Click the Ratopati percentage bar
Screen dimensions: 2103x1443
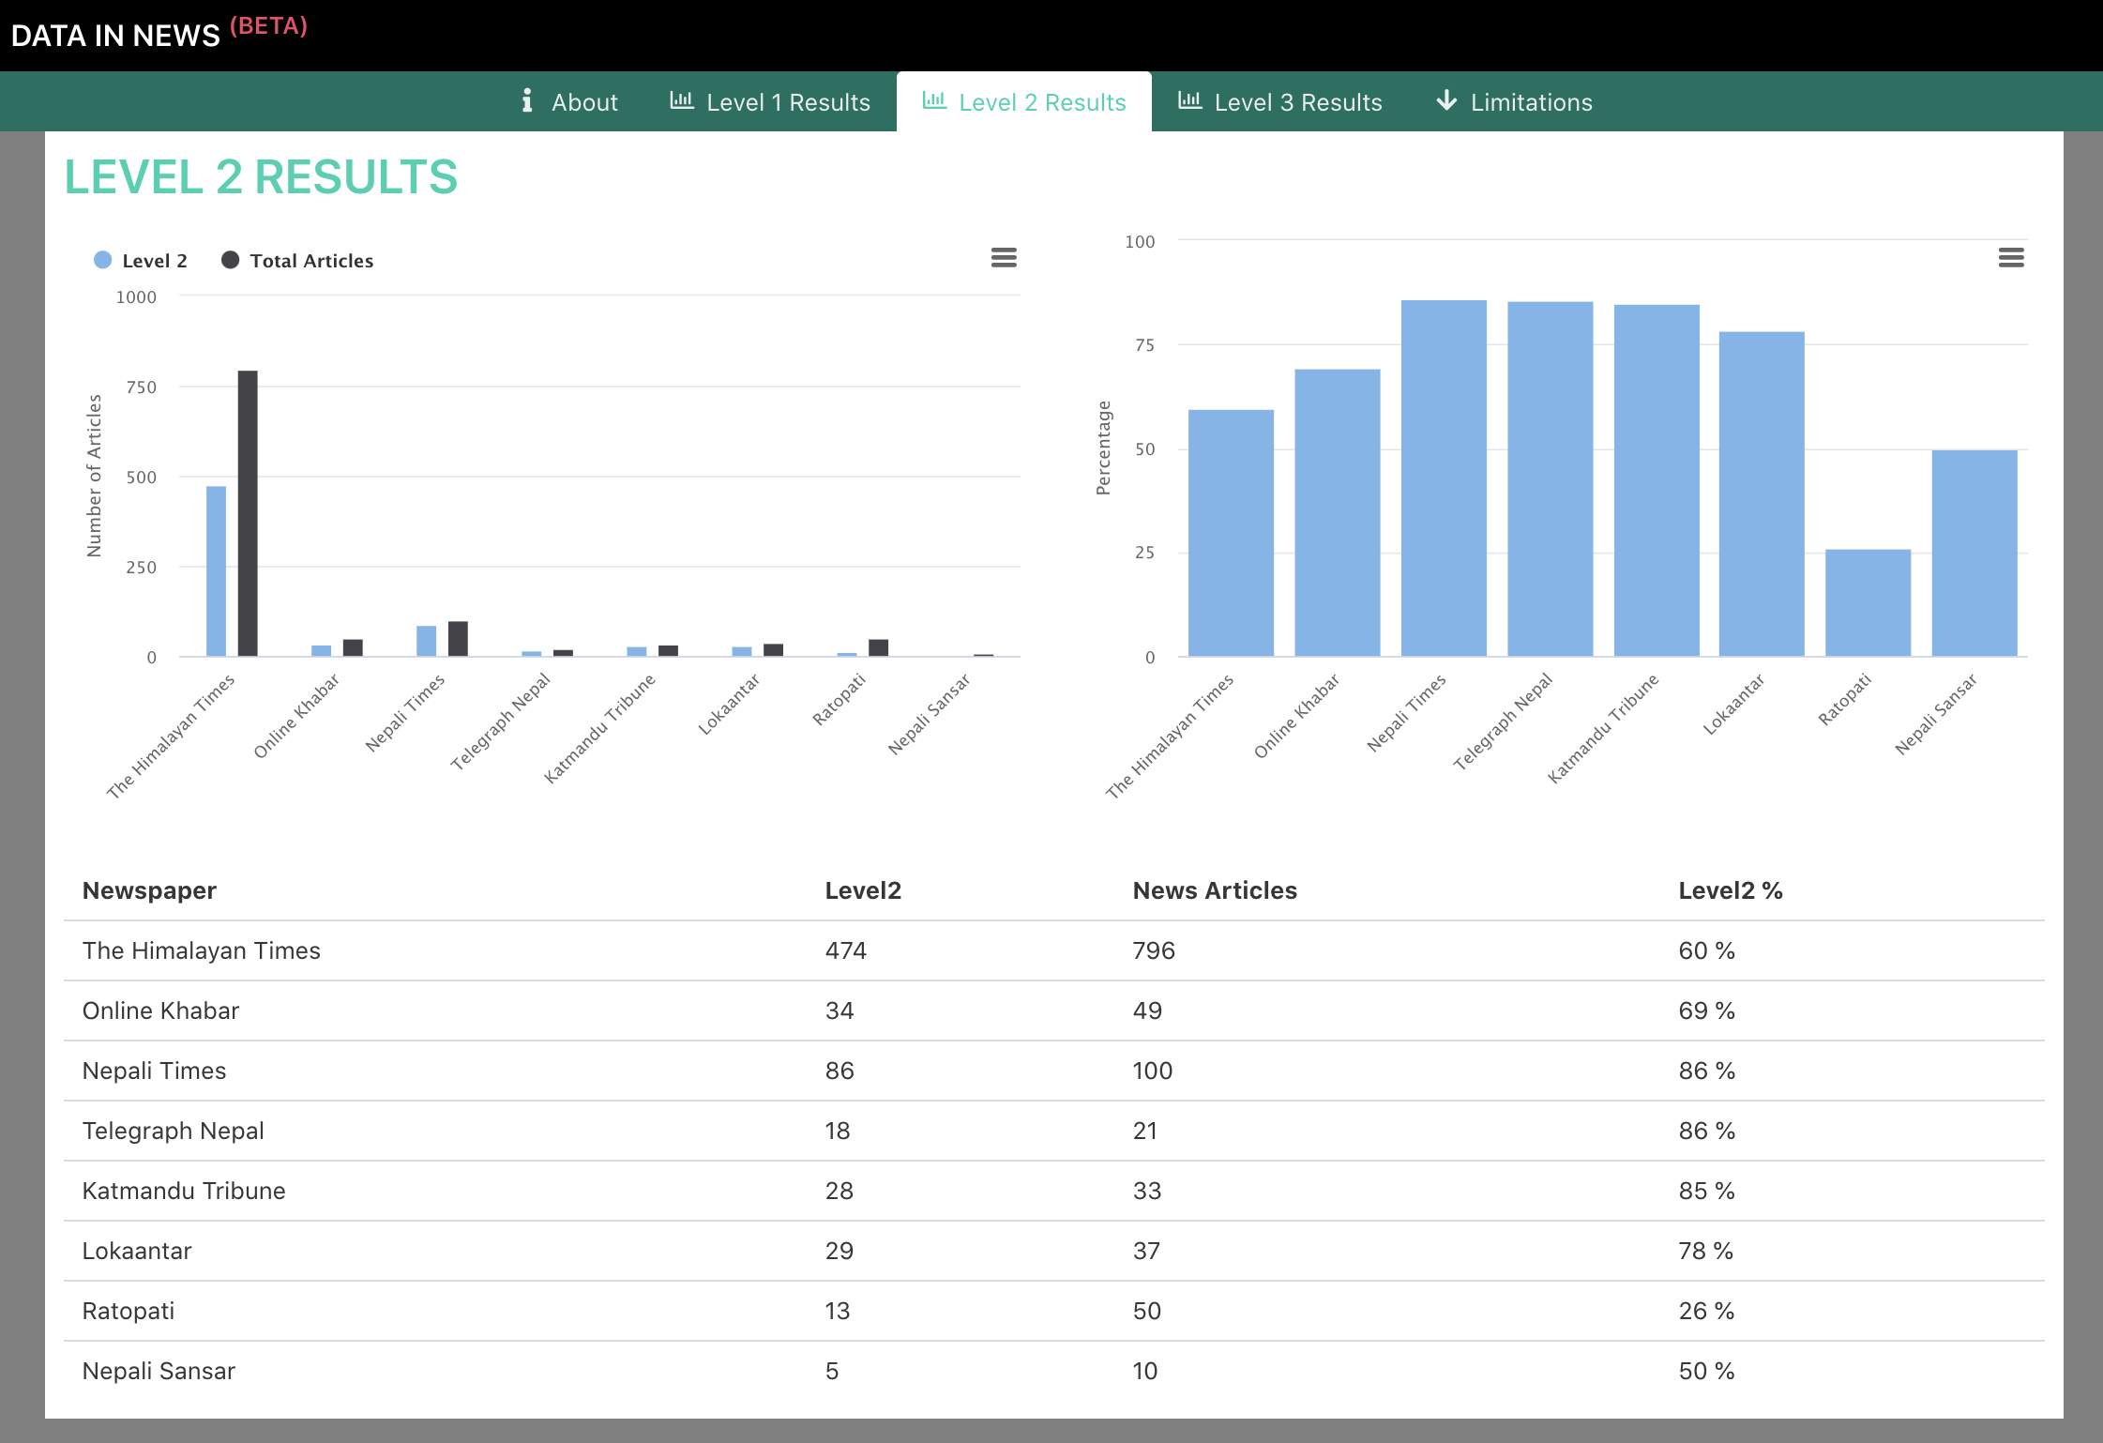[1868, 603]
